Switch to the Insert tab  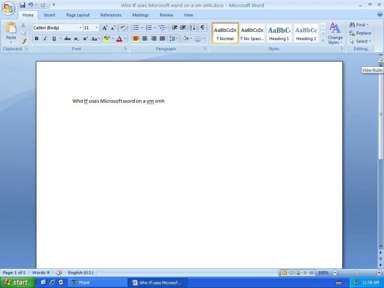tap(49, 15)
